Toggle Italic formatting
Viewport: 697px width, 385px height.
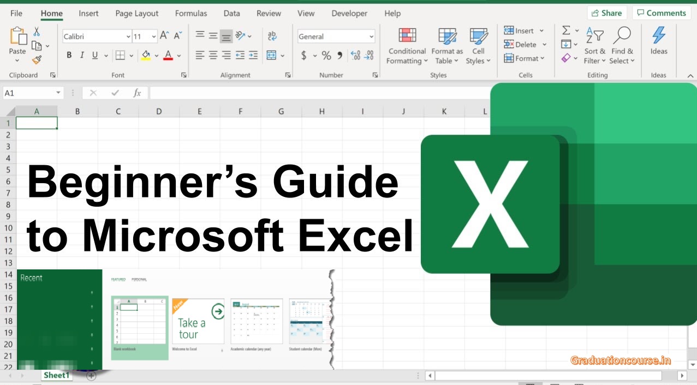(x=82, y=55)
